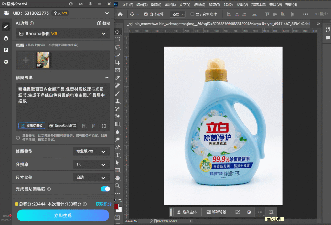Click the 立即生成 generate button
This screenshot has width=331, height=225.
(63, 215)
